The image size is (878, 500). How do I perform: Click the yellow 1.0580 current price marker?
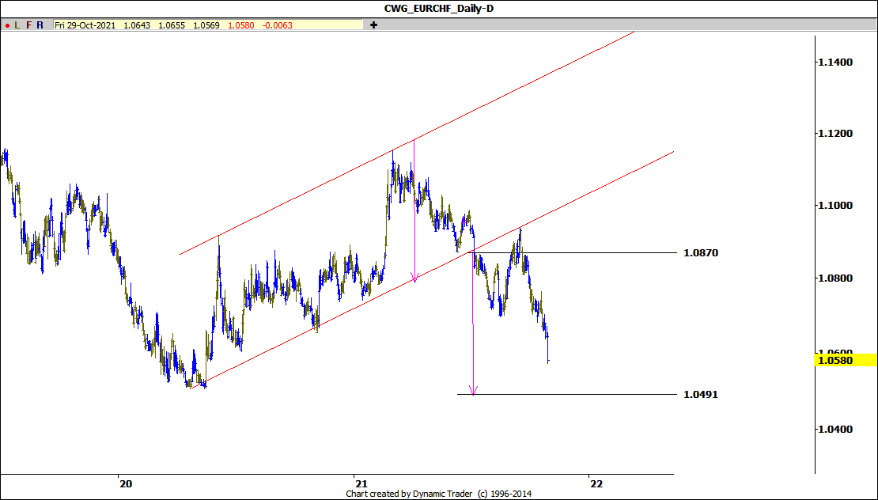point(846,360)
